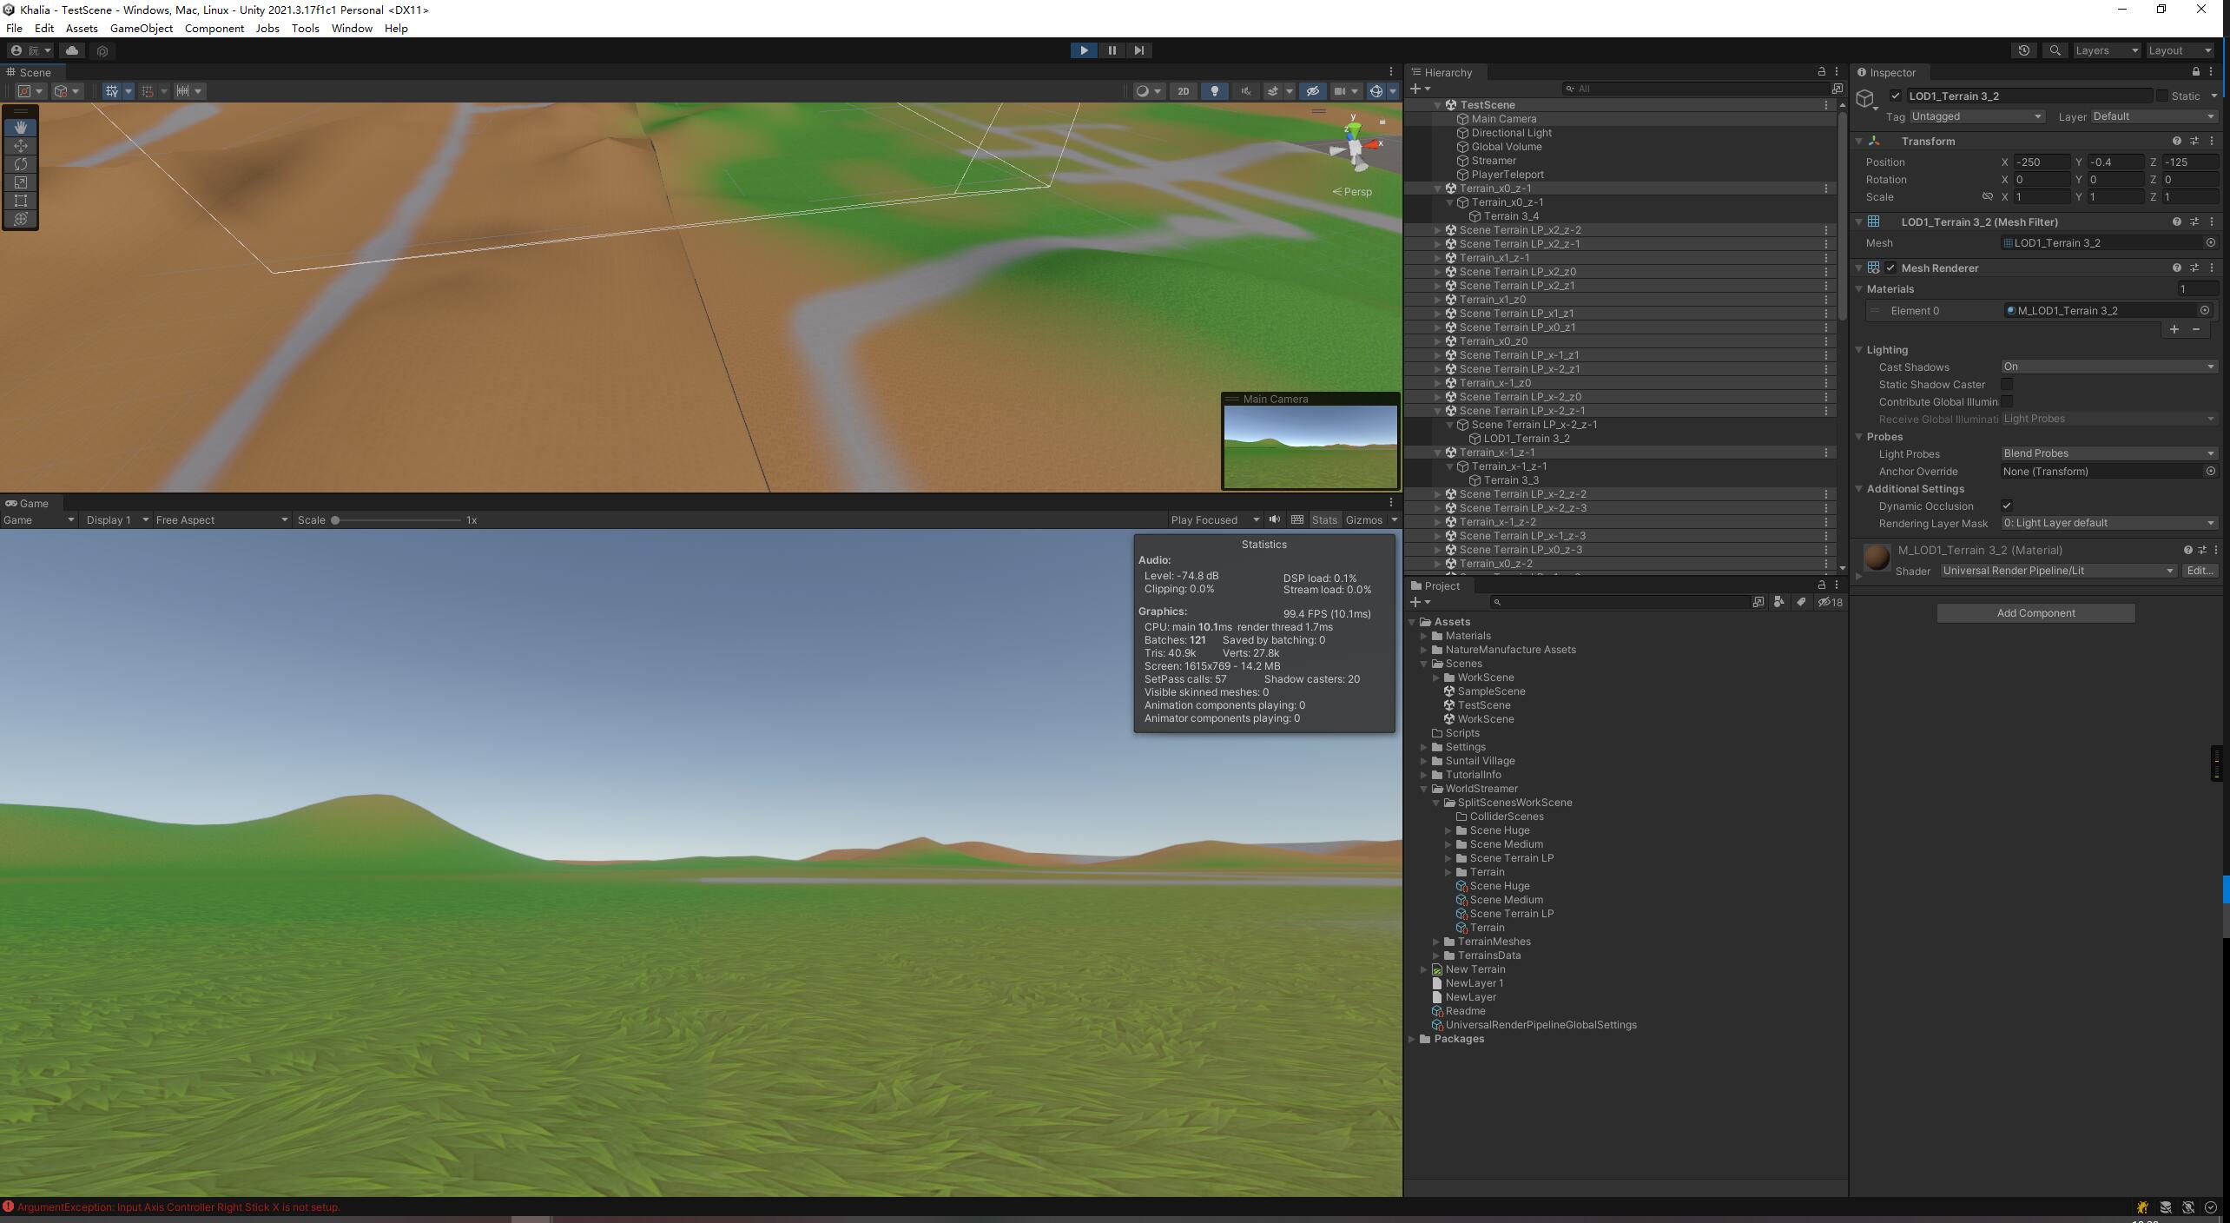Enable the Static Shadow Caster checkbox
The image size is (2230, 1223).
click(x=2007, y=384)
